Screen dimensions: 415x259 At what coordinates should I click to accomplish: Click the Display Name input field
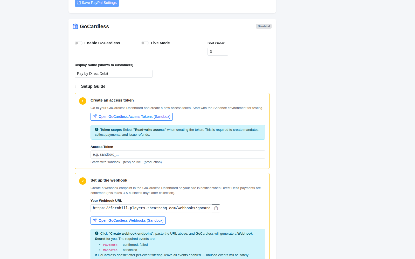[x=114, y=74]
